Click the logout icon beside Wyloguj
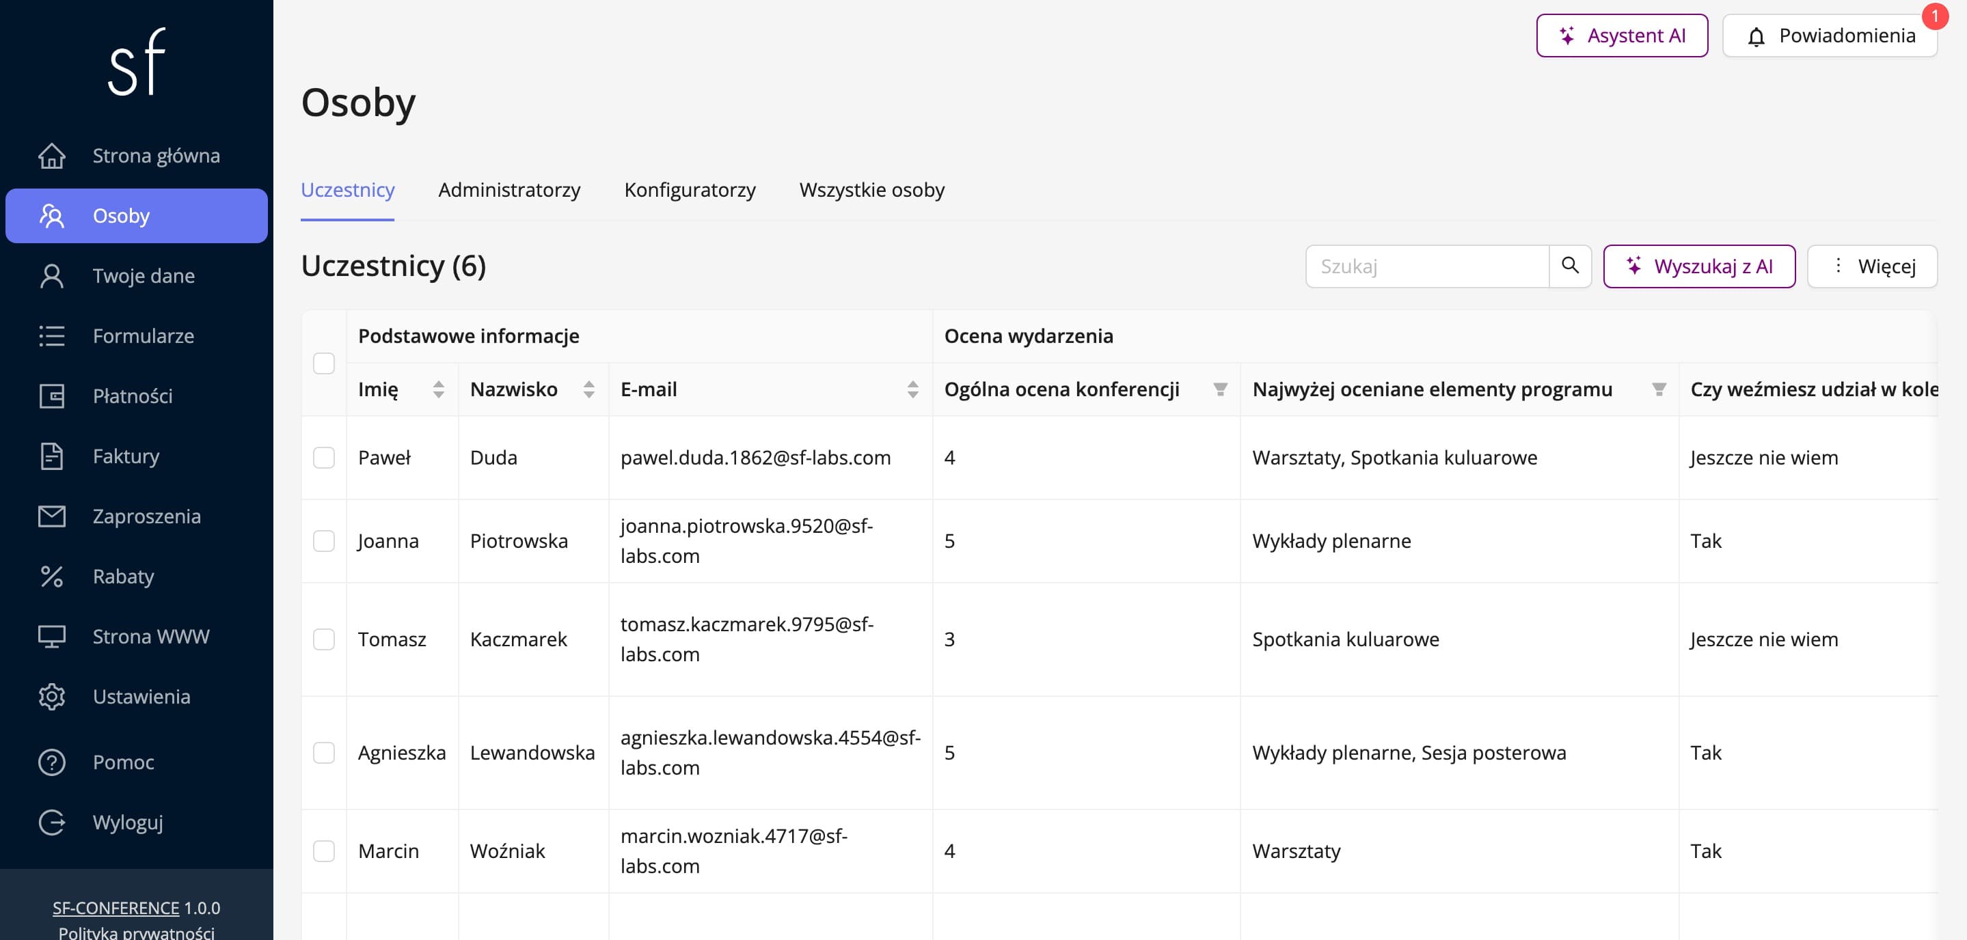 point(52,822)
